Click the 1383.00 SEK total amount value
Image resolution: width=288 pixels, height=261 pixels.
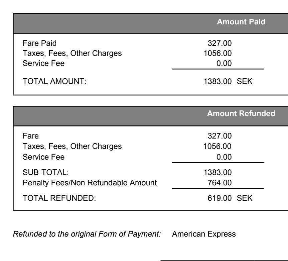click(x=229, y=81)
